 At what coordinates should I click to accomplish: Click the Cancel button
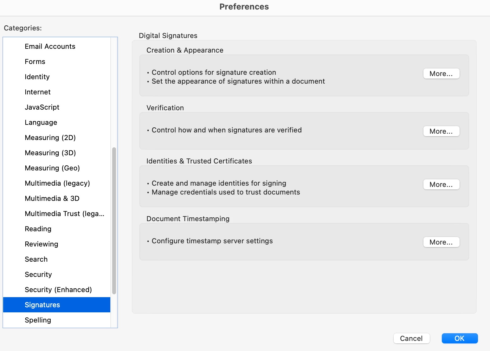click(x=411, y=338)
